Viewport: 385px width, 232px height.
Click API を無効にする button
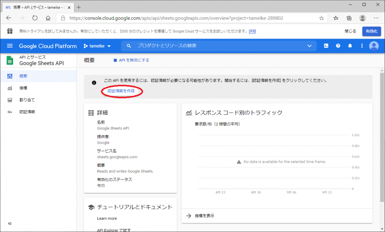click(132, 60)
